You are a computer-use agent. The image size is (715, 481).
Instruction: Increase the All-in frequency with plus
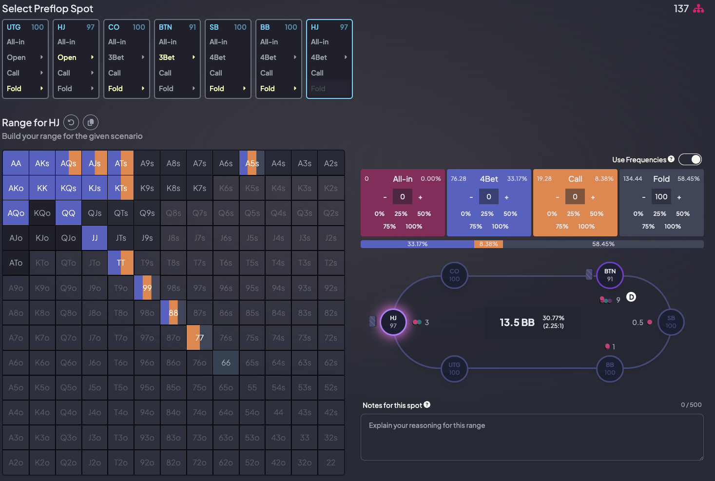point(420,197)
